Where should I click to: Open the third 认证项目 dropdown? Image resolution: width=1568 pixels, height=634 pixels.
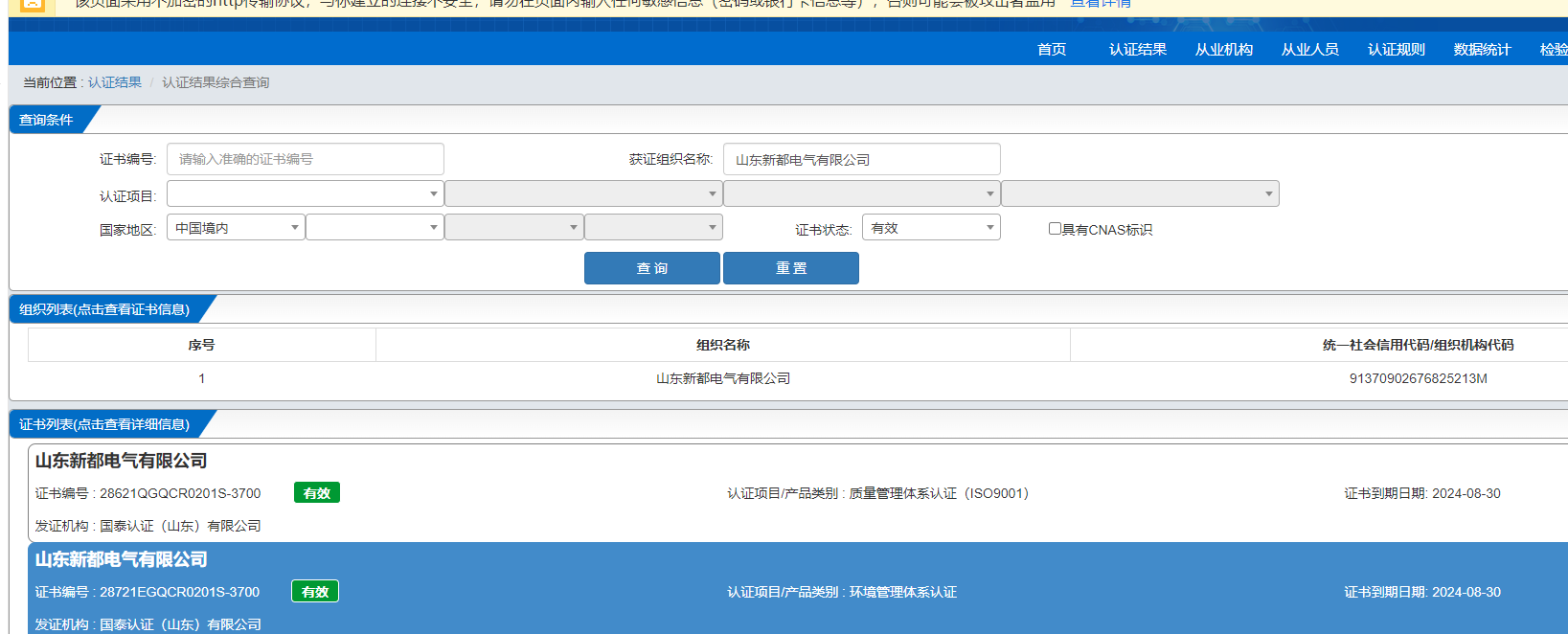pos(862,193)
